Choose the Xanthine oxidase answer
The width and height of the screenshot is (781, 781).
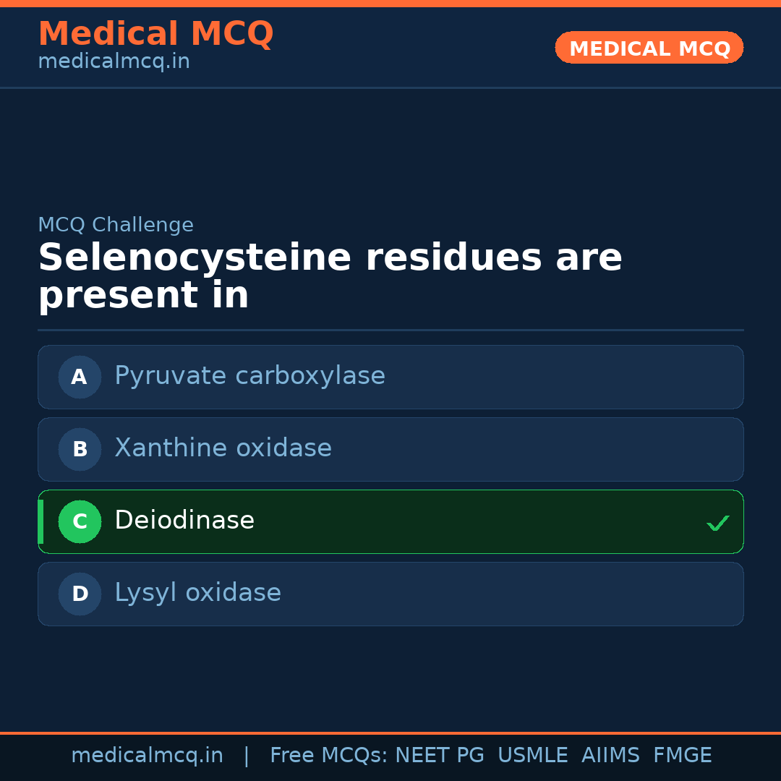[x=223, y=448]
